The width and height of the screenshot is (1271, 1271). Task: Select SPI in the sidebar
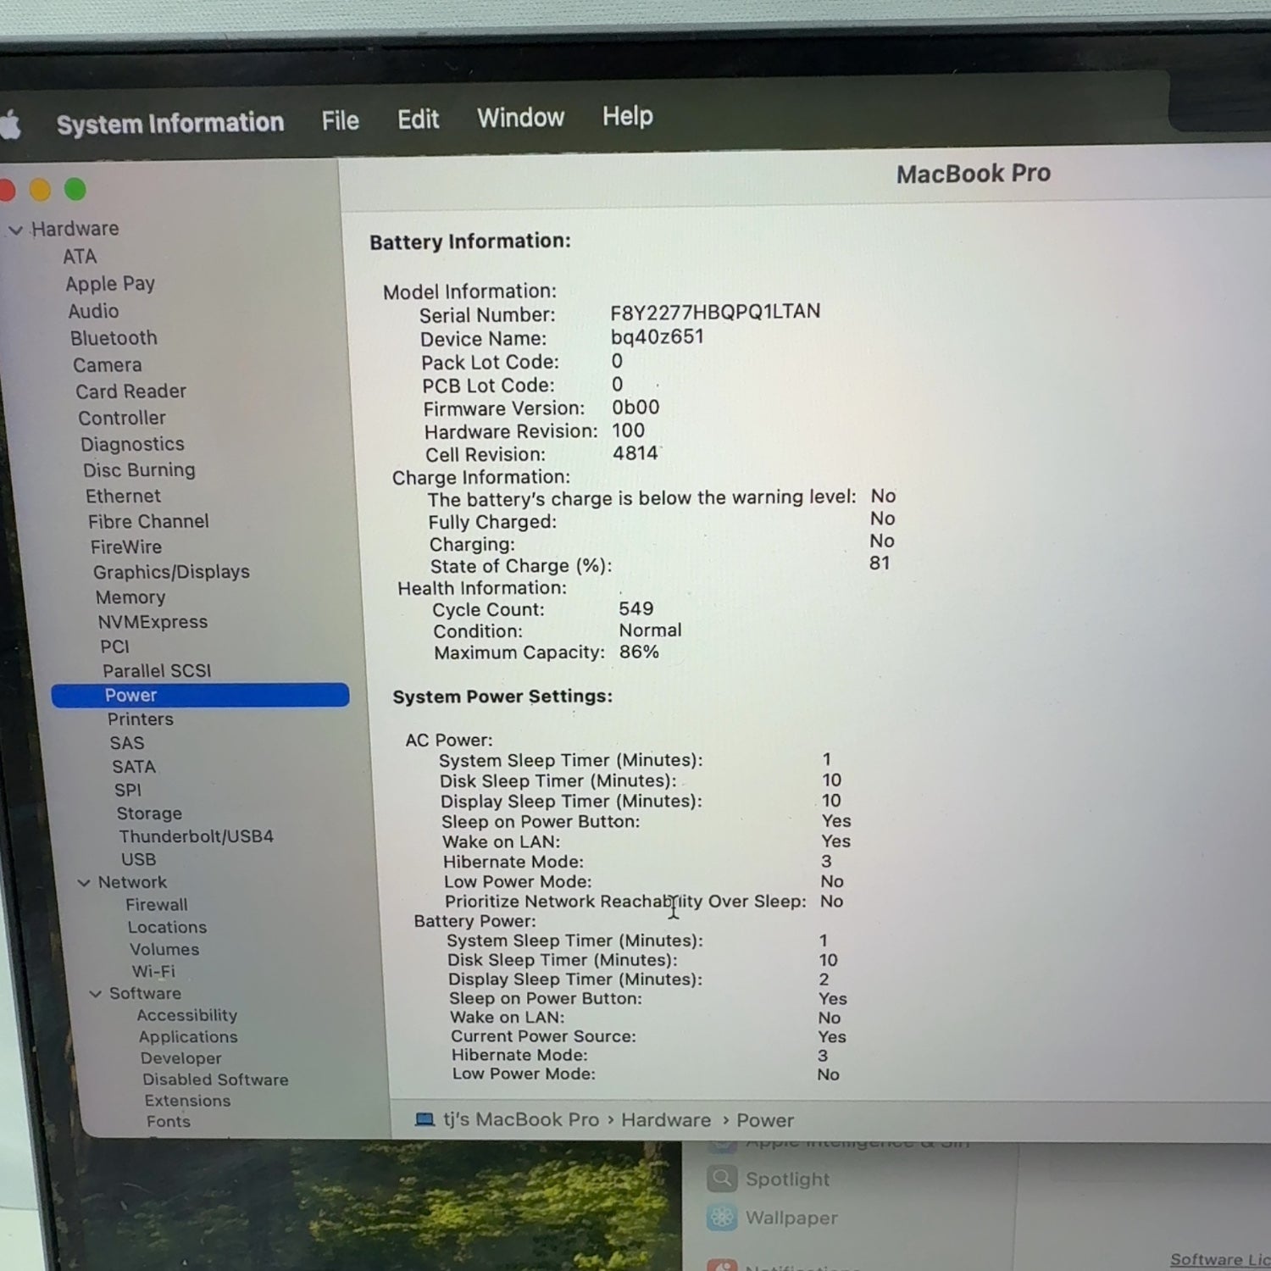(x=128, y=790)
